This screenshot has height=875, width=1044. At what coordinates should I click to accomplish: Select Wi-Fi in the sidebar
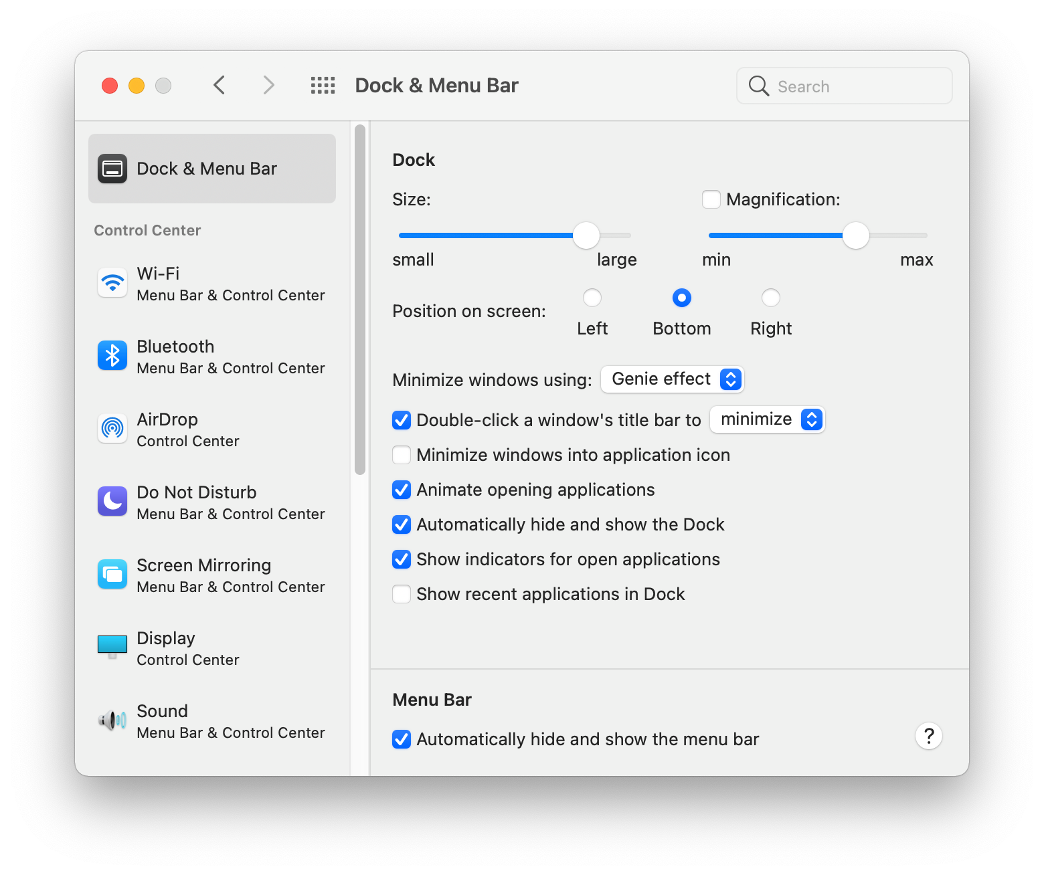pyautogui.click(x=212, y=284)
